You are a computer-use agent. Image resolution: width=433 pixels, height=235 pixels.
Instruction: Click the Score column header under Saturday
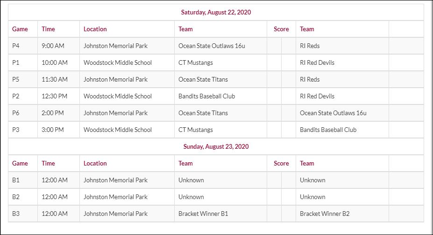tap(281, 29)
